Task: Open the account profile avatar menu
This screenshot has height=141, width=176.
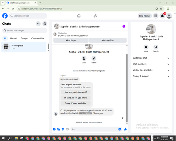Action: point(169,16)
